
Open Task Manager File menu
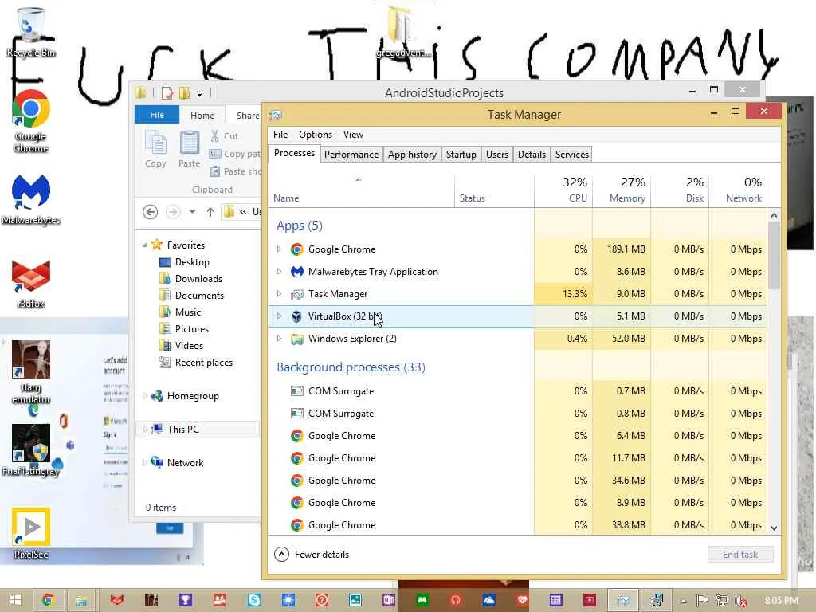(280, 135)
